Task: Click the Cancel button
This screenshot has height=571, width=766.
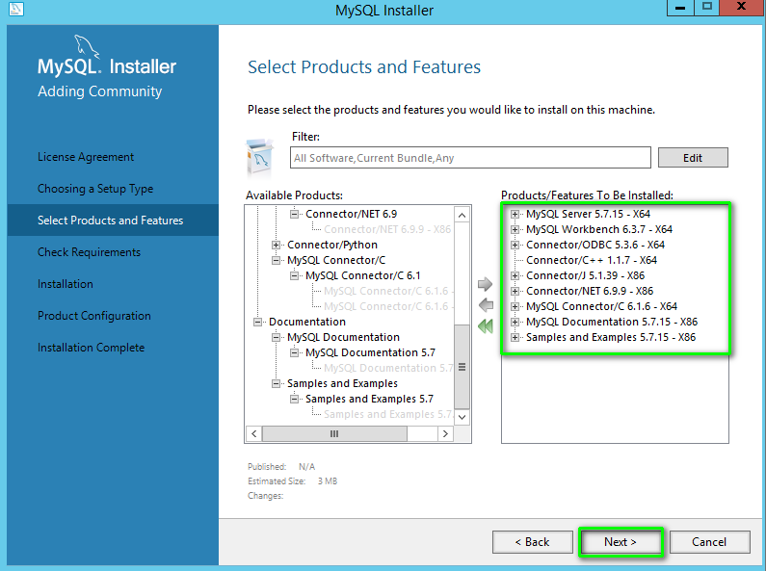Action: tap(709, 542)
